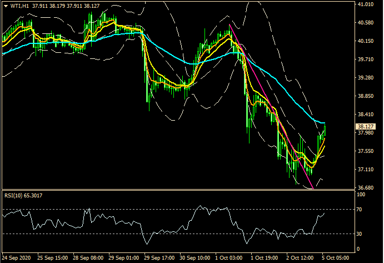
Task: Click the chart menu triangle beside WTI,H1
Action: click(6, 6)
